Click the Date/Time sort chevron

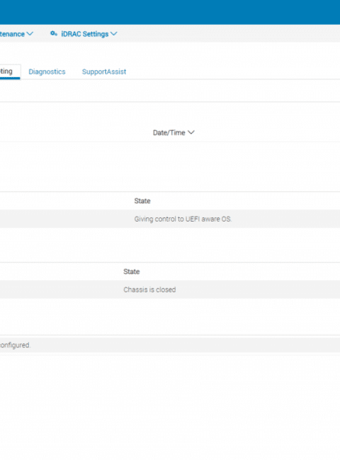191,132
